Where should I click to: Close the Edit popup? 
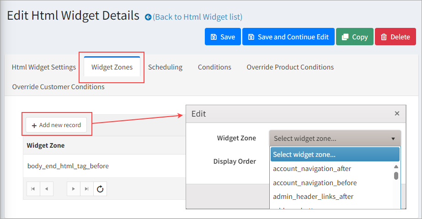click(x=397, y=113)
